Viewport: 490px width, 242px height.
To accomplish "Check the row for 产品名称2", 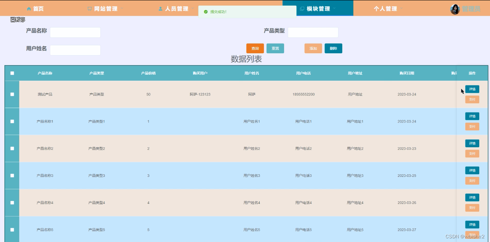I will point(12,148).
